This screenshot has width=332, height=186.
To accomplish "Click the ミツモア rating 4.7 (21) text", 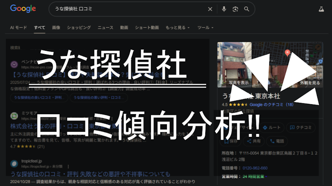I will click(27, 146).
